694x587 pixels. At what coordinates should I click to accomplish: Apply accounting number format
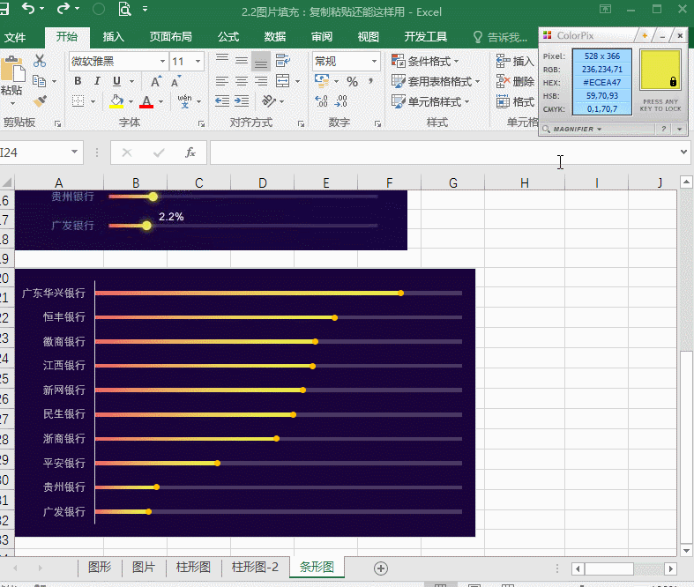pyautogui.click(x=322, y=80)
